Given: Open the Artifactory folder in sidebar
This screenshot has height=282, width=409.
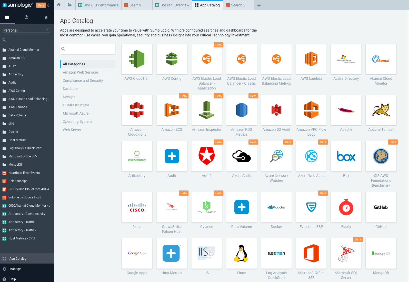Looking at the screenshot, I should pos(27,74).
